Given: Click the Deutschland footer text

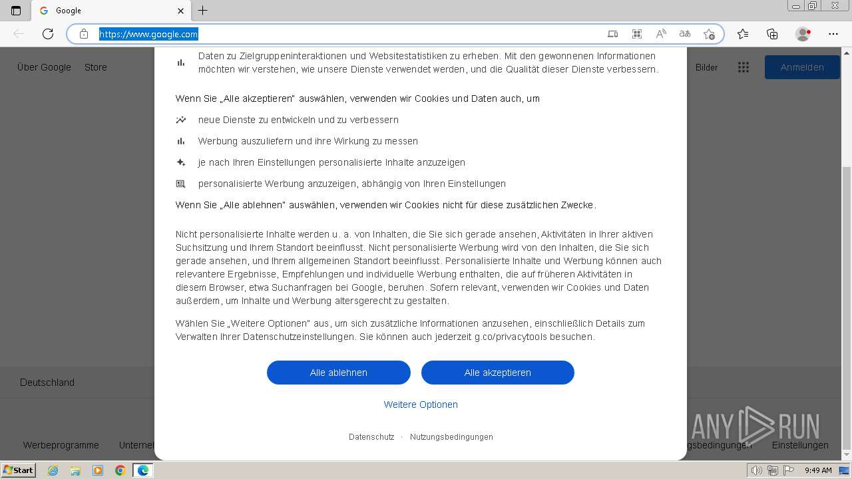Looking at the screenshot, I should 47,383.
